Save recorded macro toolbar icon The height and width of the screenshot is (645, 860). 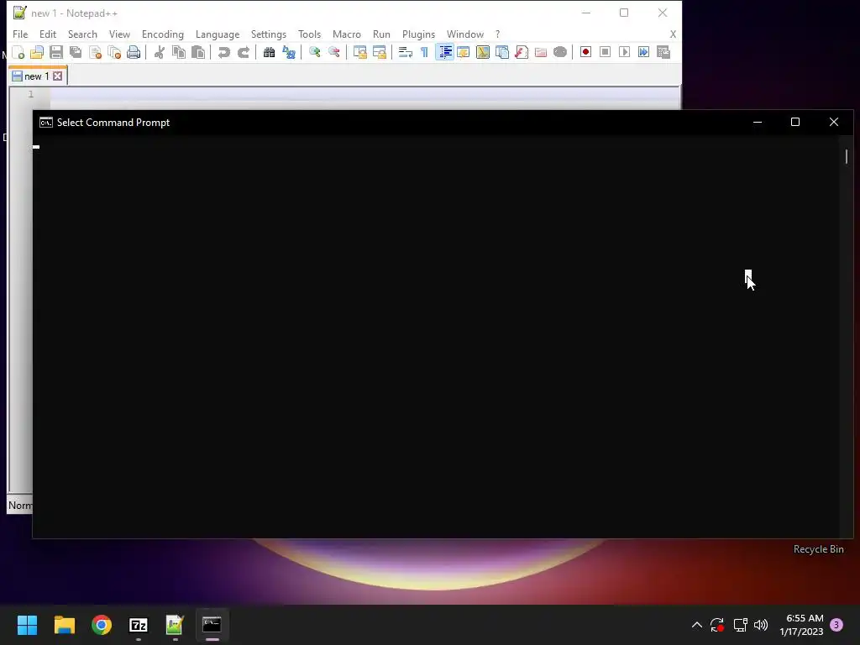(663, 52)
